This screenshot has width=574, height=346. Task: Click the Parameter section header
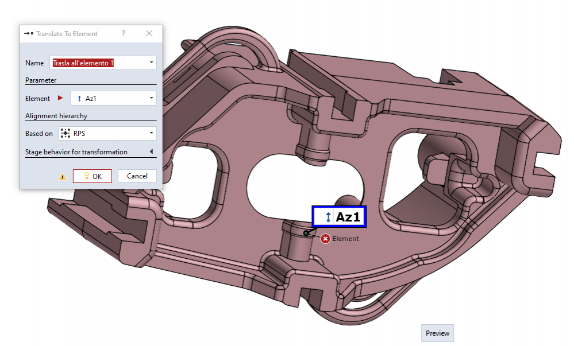41,80
